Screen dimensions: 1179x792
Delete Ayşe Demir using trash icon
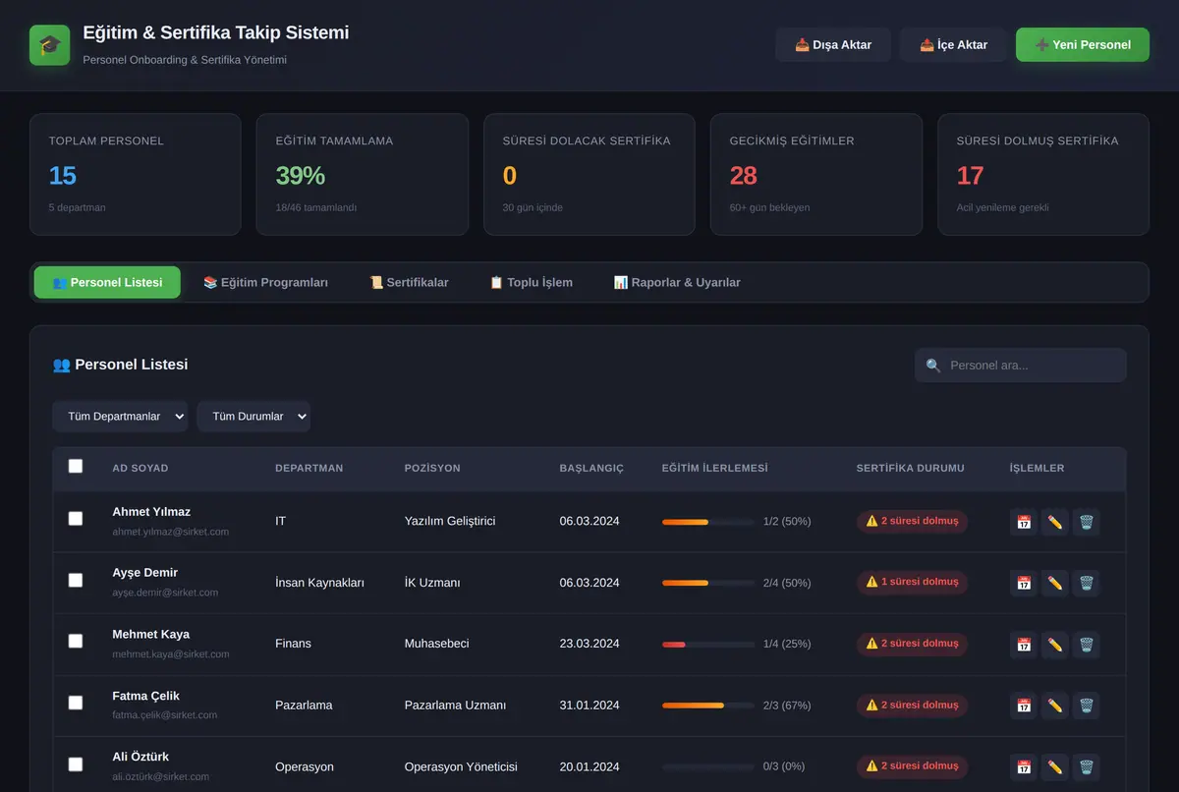pyautogui.click(x=1086, y=583)
